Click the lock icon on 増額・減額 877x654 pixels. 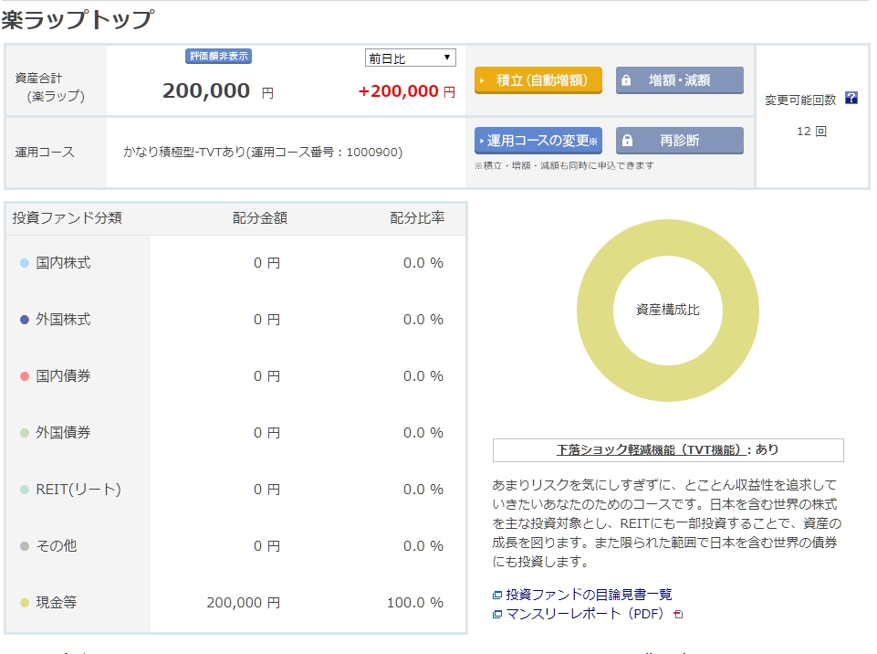tap(626, 80)
